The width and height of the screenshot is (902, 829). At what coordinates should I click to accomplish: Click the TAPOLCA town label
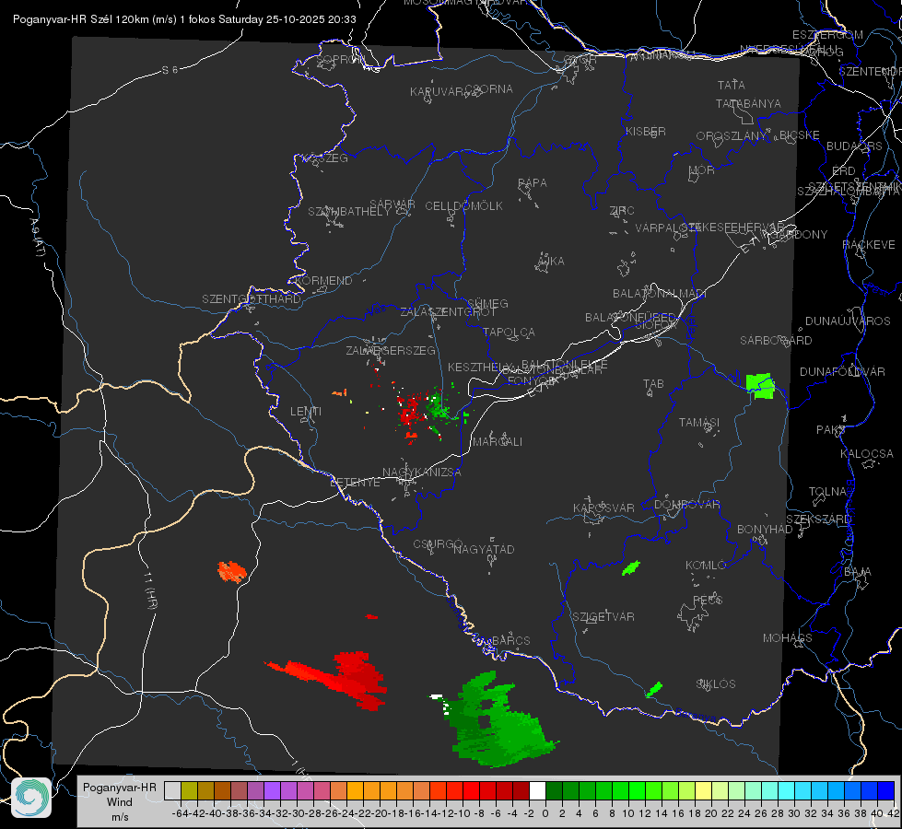click(x=509, y=333)
